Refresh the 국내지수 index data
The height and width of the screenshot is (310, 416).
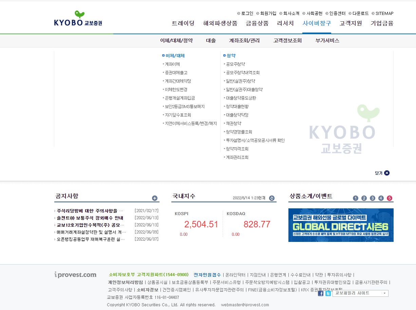point(272,198)
